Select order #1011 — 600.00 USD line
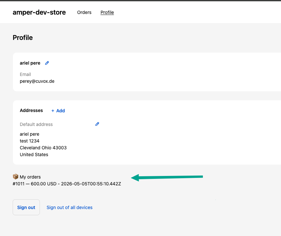 67,184
